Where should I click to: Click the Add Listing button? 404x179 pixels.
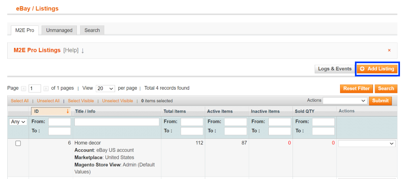377,69
